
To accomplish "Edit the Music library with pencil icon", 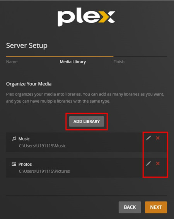I will coord(148,138).
